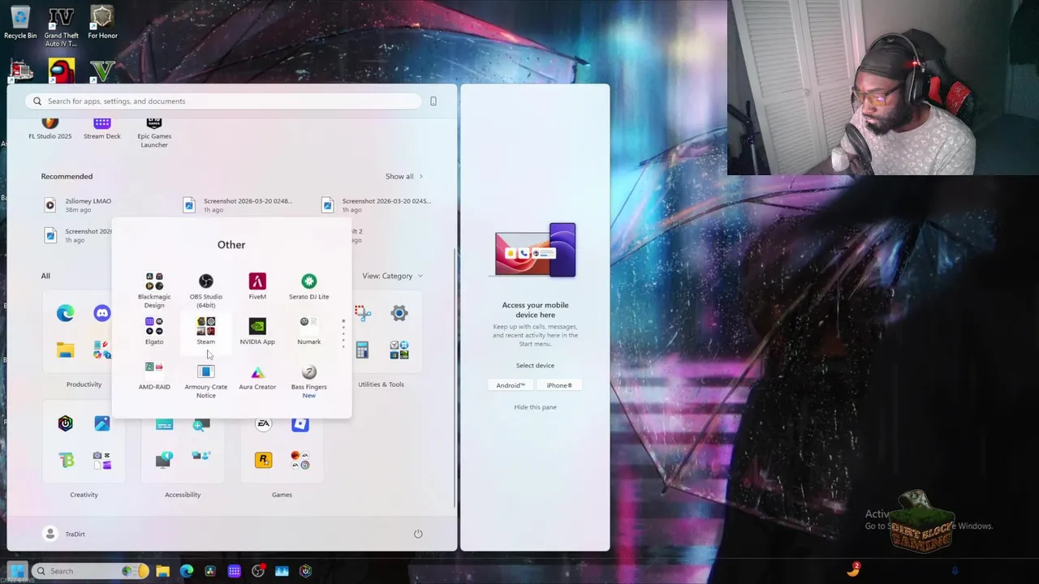Expand the View: Category dropdown
Screen dimensions: 1039x584
point(393,276)
